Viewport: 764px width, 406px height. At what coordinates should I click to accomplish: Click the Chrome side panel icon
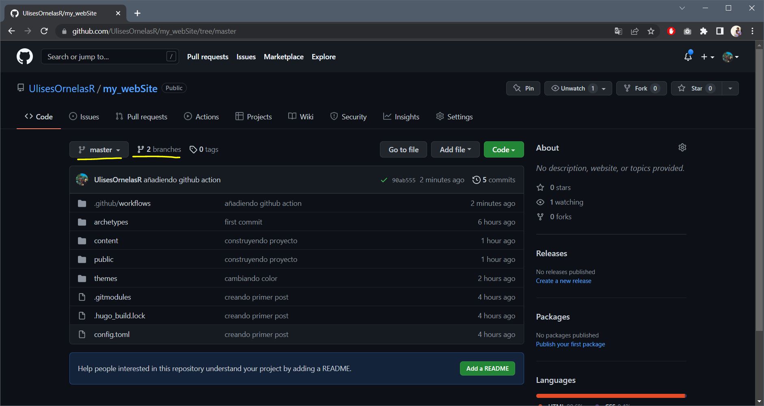click(720, 31)
